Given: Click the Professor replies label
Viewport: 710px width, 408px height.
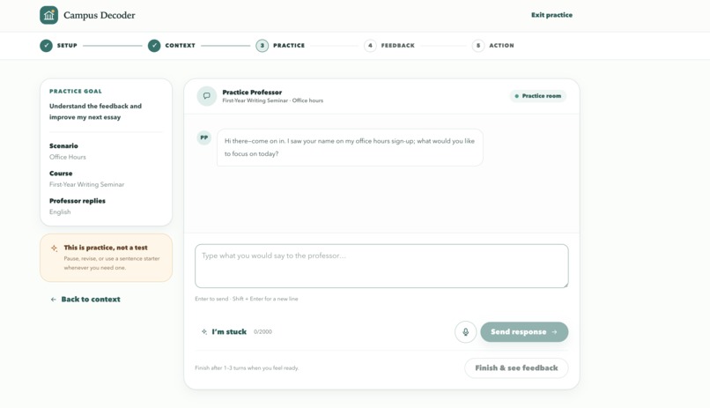Looking at the screenshot, I should point(78,201).
